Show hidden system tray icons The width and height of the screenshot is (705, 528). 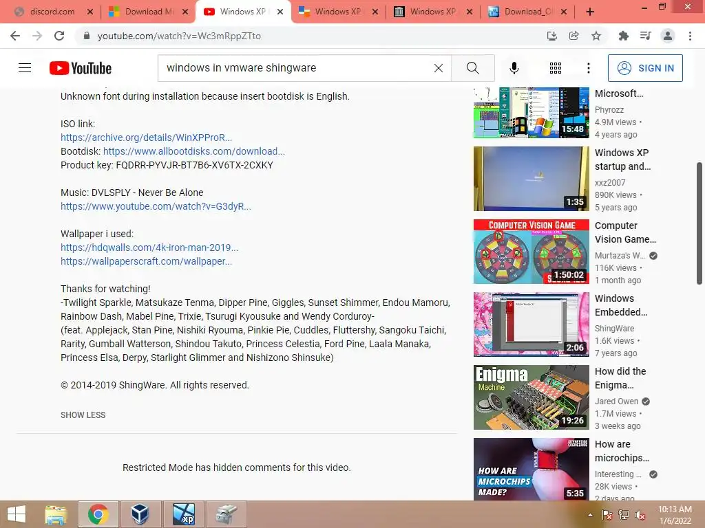point(590,515)
